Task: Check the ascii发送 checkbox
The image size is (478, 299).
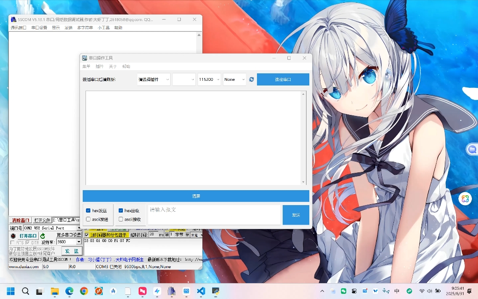Action: pyautogui.click(x=88, y=219)
